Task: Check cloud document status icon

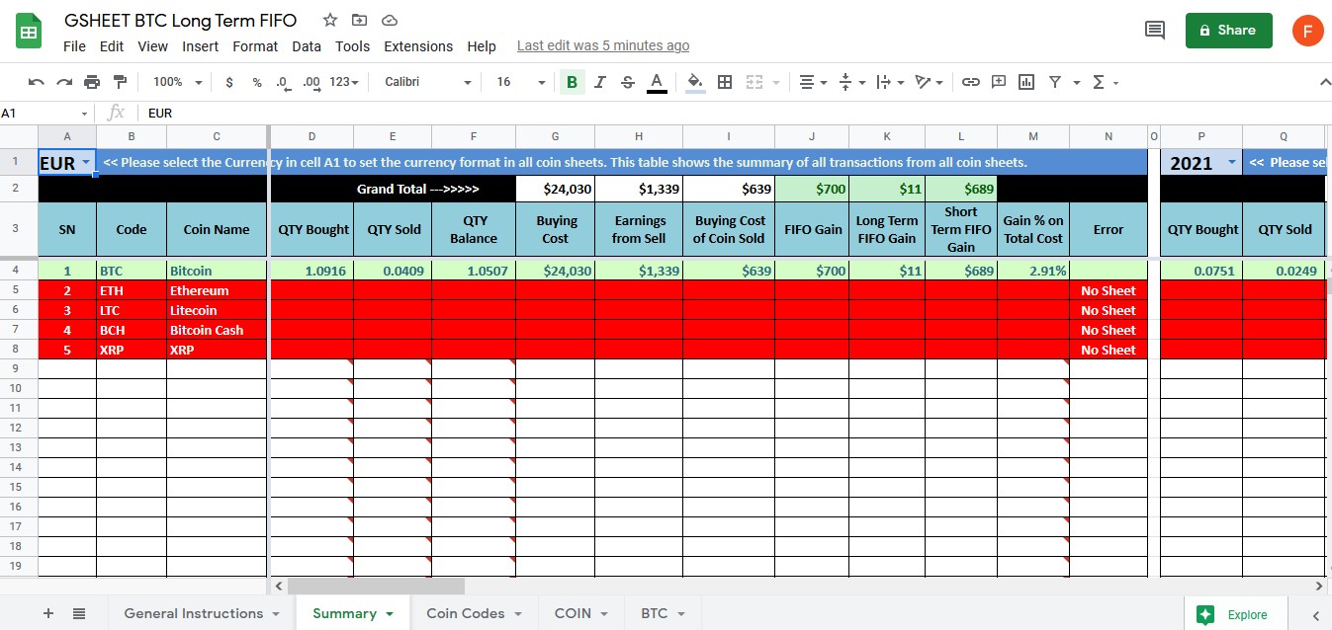Action: pyautogui.click(x=390, y=20)
